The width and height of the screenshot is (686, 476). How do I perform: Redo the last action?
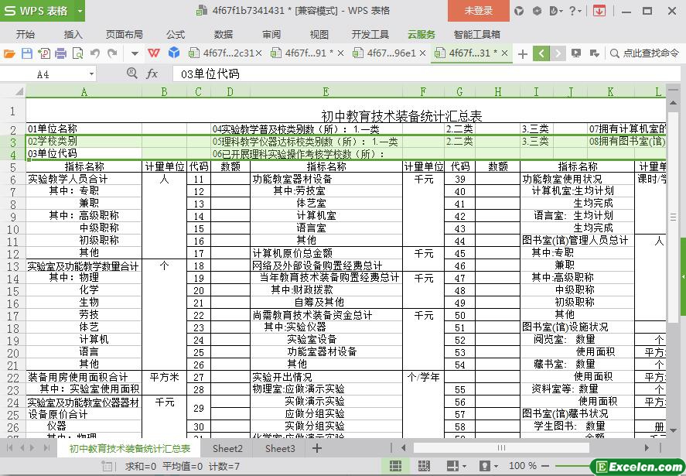click(112, 53)
